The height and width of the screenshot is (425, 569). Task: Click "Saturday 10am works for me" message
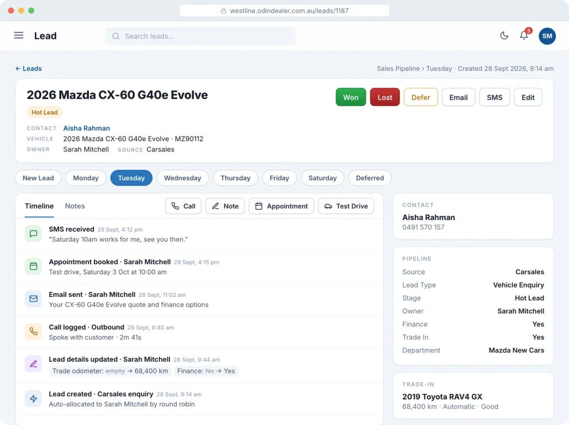pos(118,239)
